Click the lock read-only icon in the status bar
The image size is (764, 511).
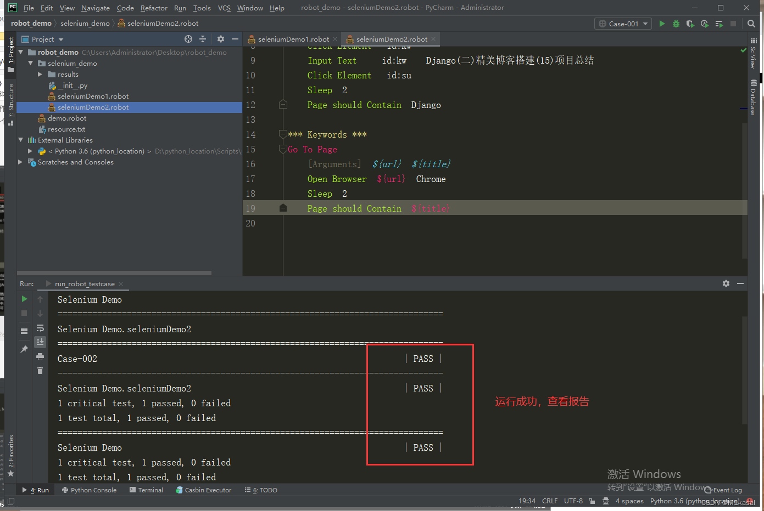(x=592, y=501)
